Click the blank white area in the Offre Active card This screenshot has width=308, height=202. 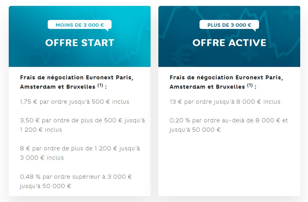tap(229, 165)
